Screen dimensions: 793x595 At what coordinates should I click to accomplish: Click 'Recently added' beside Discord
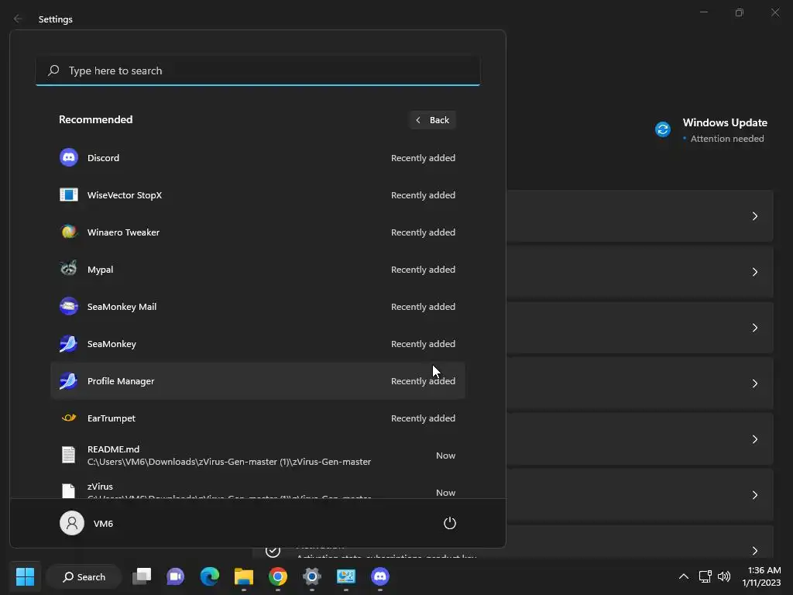[x=423, y=158]
